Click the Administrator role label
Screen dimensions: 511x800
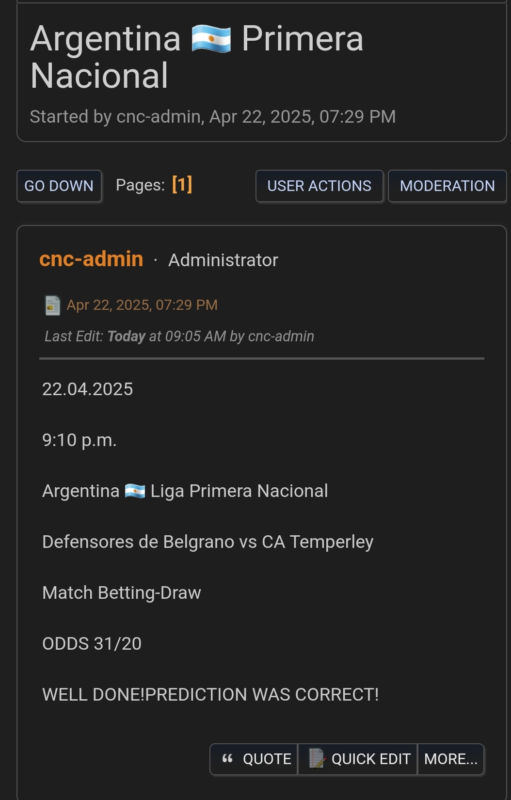pos(224,260)
